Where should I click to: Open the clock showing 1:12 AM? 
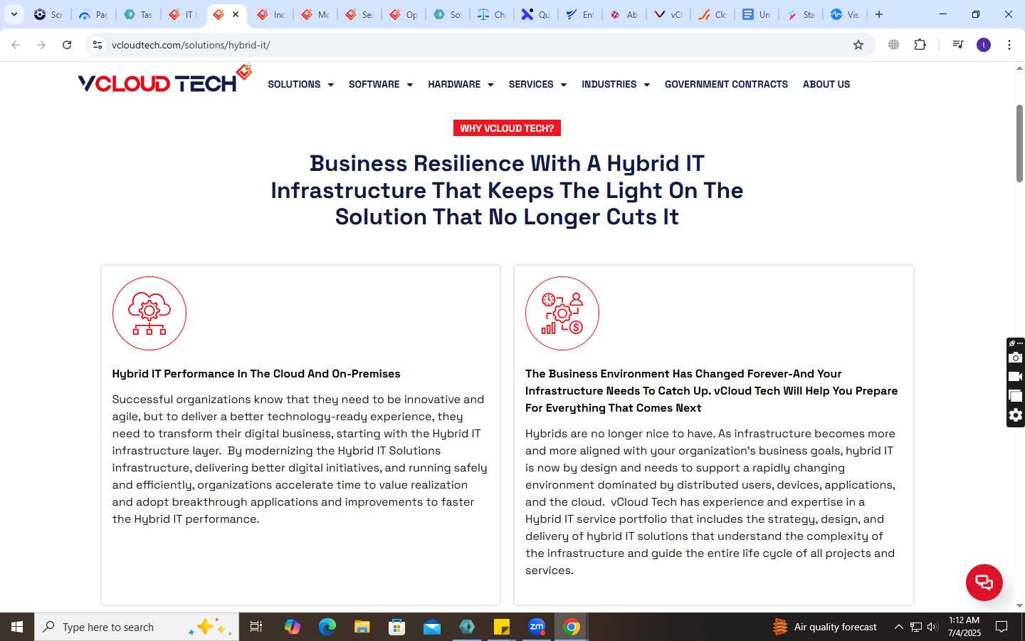pos(964,627)
